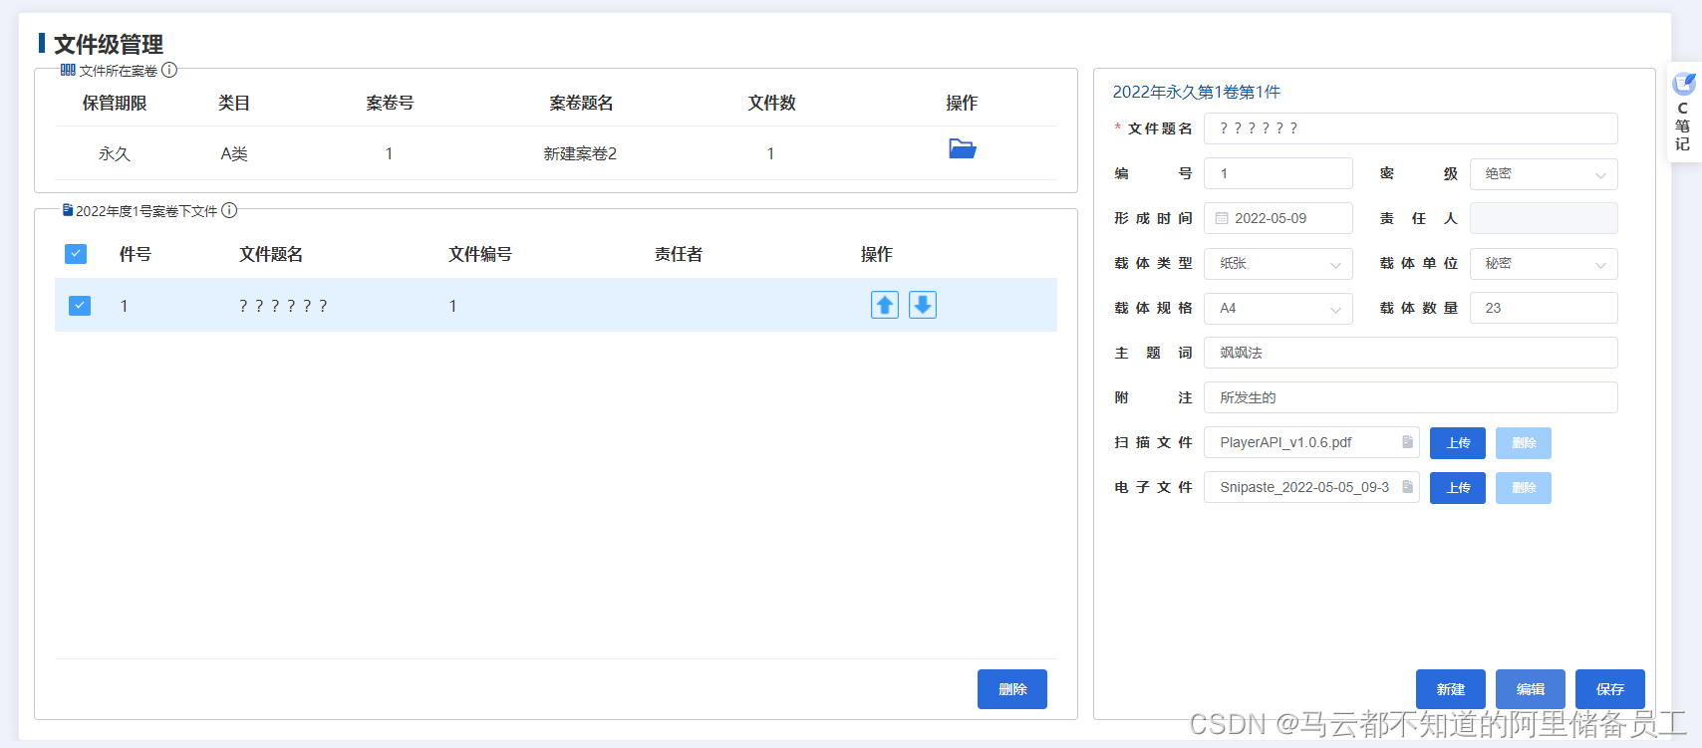Click the ?????? title in file row 1
The width and height of the screenshot is (1702, 748).
click(283, 306)
